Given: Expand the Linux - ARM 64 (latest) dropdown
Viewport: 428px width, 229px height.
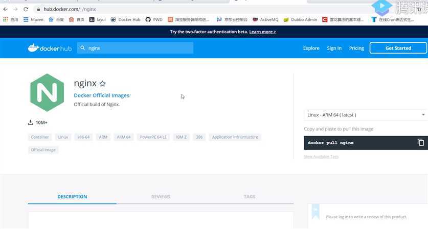Looking at the screenshot, I should pos(365,115).
